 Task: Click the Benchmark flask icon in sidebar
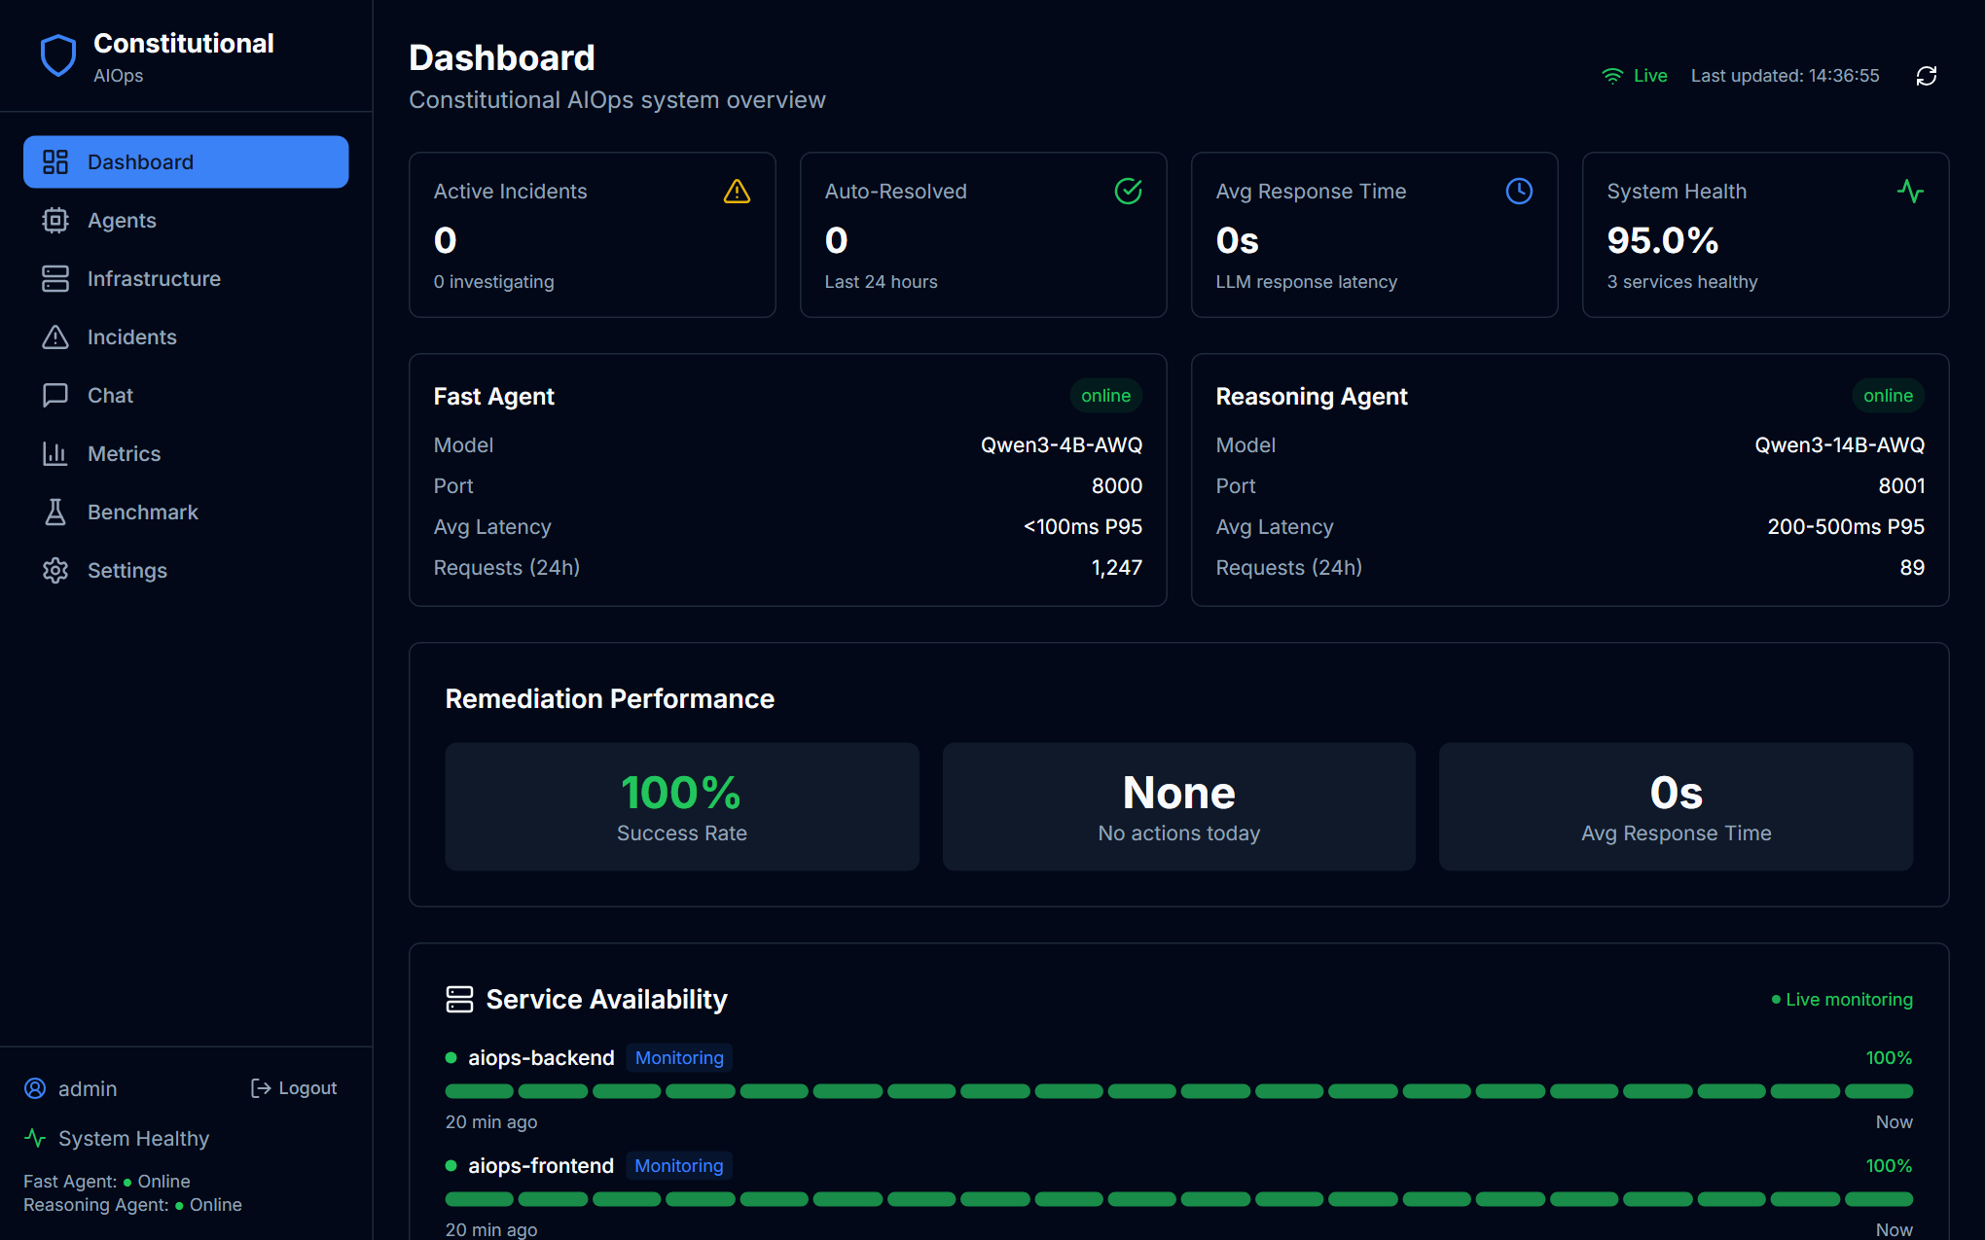(55, 512)
